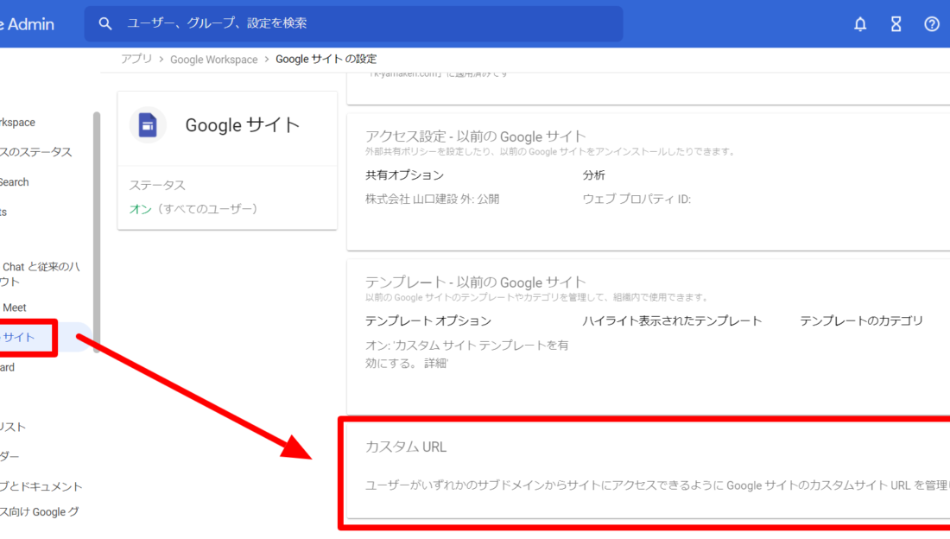Click the 共有オプション heading

[405, 175]
